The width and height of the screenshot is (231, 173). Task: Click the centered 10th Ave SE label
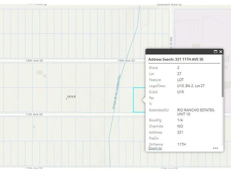(126, 61)
